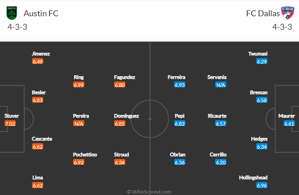
Task: Choose Pochettino's player name
Action: tap(85, 154)
